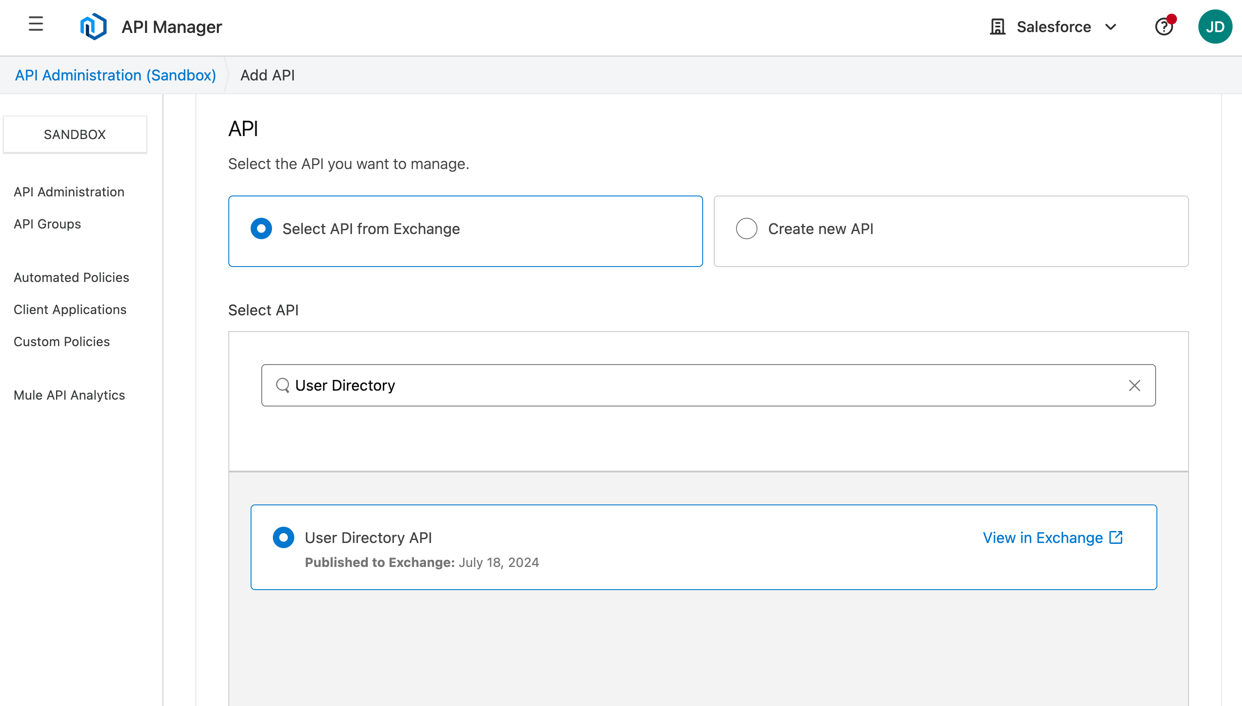Navigate to Automated Policies menu item
1242x706 pixels.
[71, 277]
